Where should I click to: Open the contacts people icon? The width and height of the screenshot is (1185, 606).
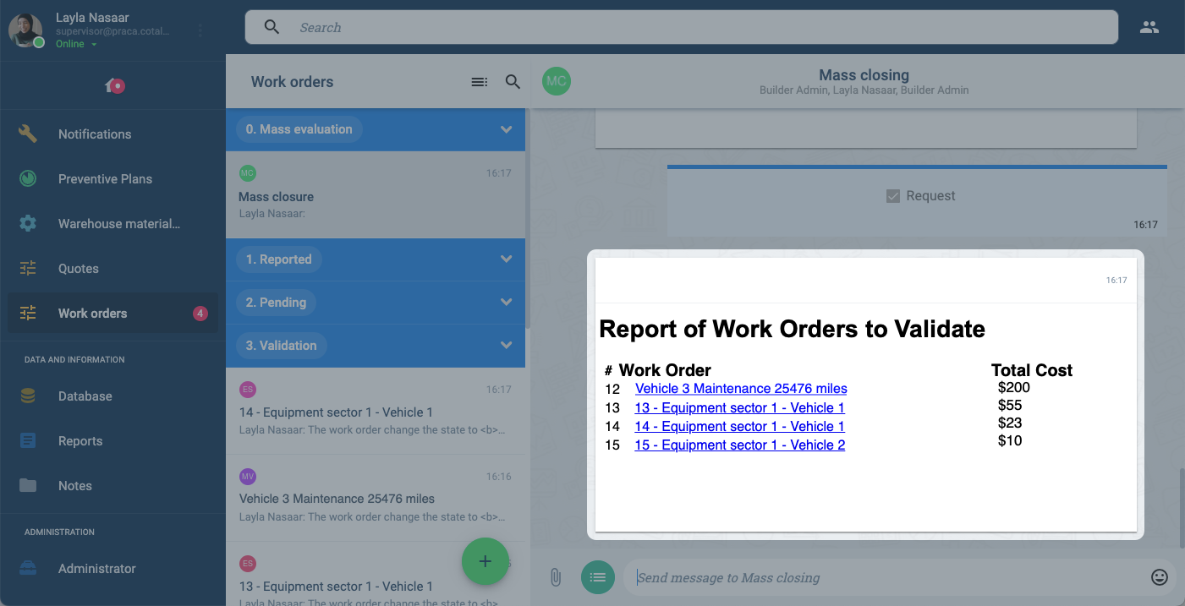click(1149, 27)
